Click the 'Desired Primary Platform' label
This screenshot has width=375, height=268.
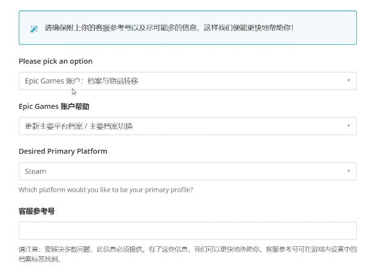[x=63, y=151]
